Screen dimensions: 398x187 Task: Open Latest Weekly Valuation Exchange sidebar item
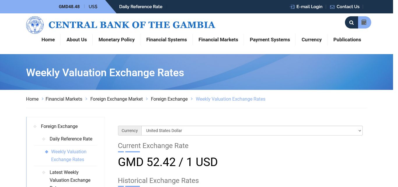pos(70,176)
